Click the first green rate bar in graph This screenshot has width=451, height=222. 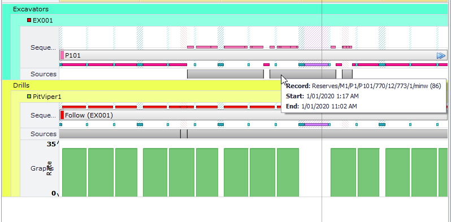tap(74, 172)
